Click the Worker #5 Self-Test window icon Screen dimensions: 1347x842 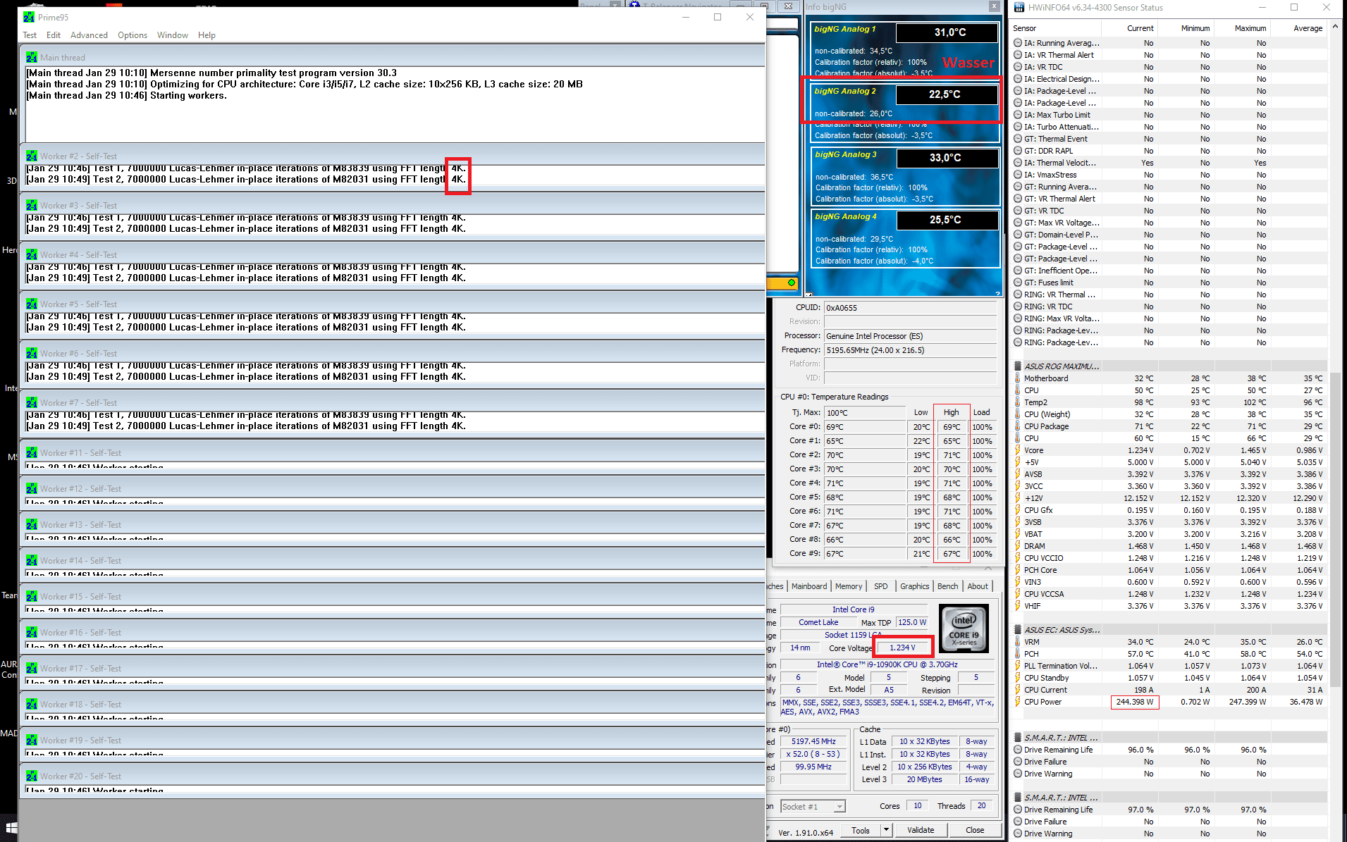pos(32,304)
